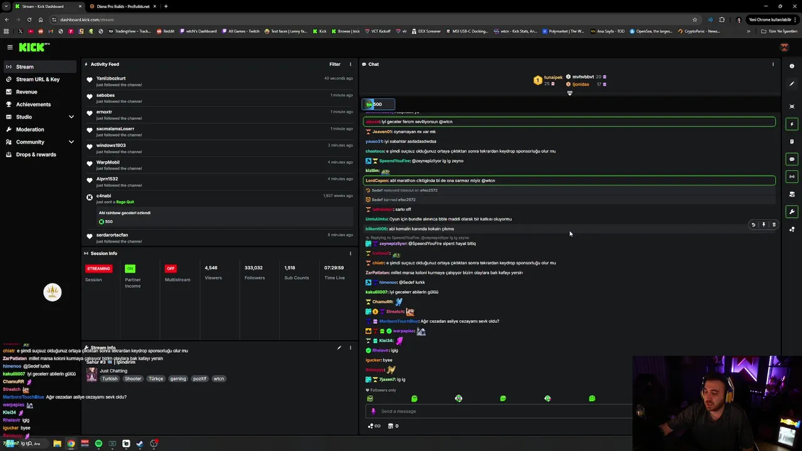Click the focus frame icon in right toolbar
Image resolution: width=802 pixels, height=451 pixels.
(x=792, y=106)
